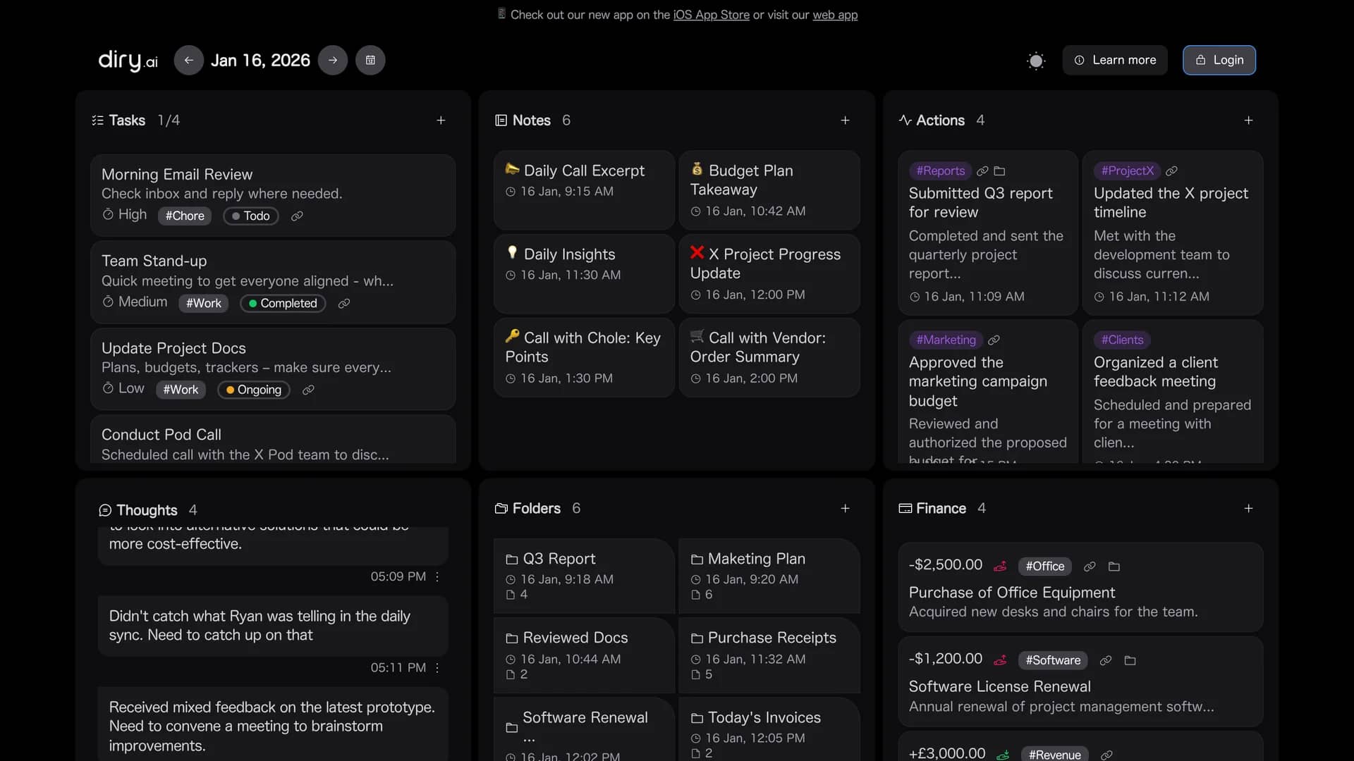Click folder icon beside #Reports tag
The image size is (1354, 761).
pyautogui.click(x=999, y=171)
